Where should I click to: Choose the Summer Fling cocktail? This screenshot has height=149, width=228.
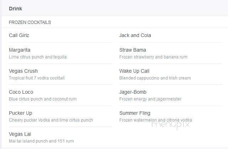point(135,113)
